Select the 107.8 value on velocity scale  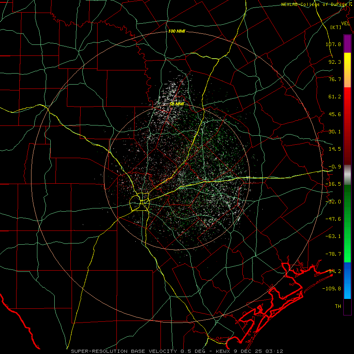point(333,44)
